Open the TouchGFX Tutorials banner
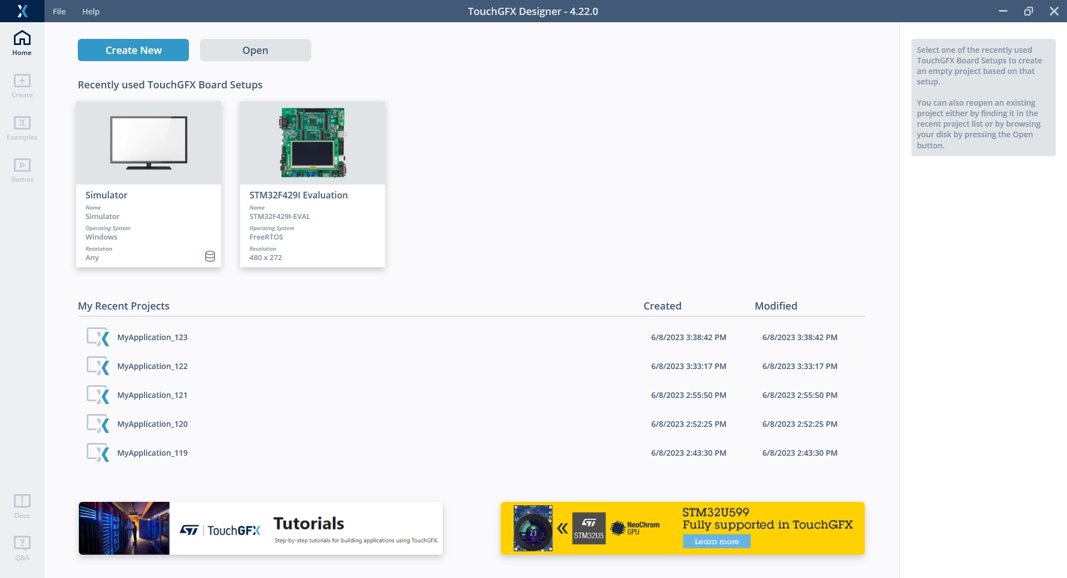 click(x=261, y=528)
